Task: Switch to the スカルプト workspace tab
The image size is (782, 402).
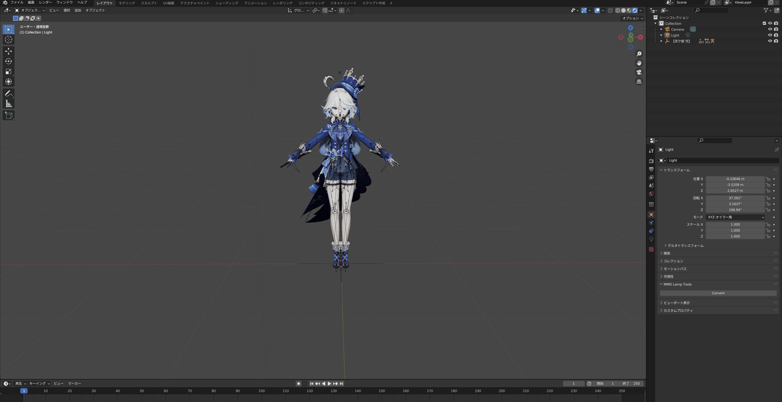Action: [149, 3]
